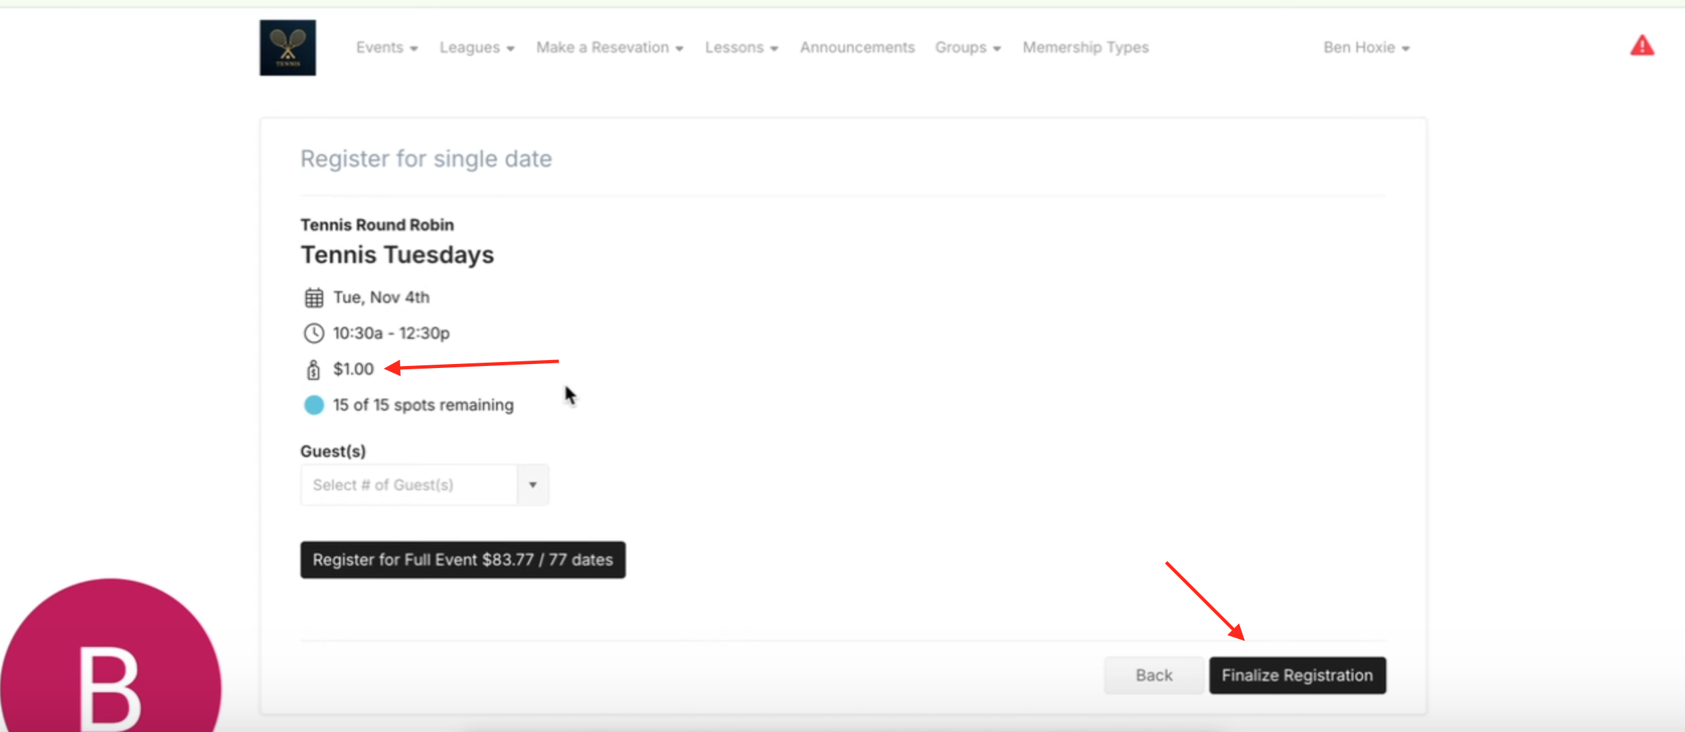Screen dimensions: 1685x732
Task: Click the red warning triangle icon
Action: [x=1641, y=46]
